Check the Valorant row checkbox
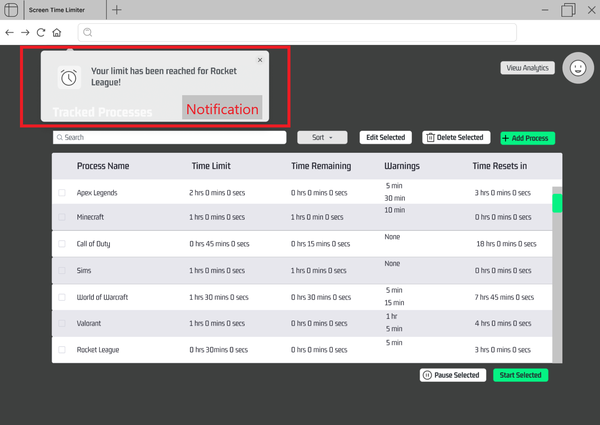Image resolution: width=600 pixels, height=425 pixels. point(62,323)
